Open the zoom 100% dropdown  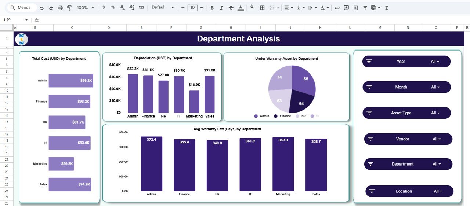[85, 8]
